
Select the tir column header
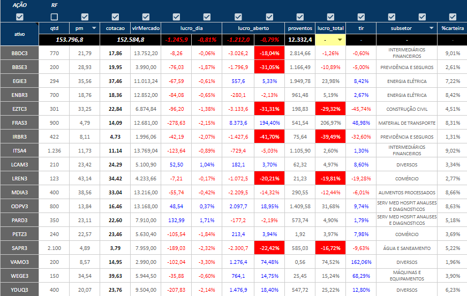pos(361,28)
